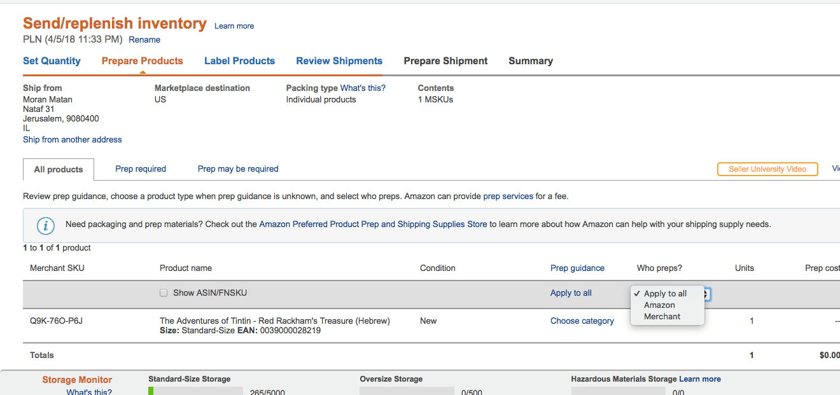Click the Merchant SKU column header

(57, 268)
